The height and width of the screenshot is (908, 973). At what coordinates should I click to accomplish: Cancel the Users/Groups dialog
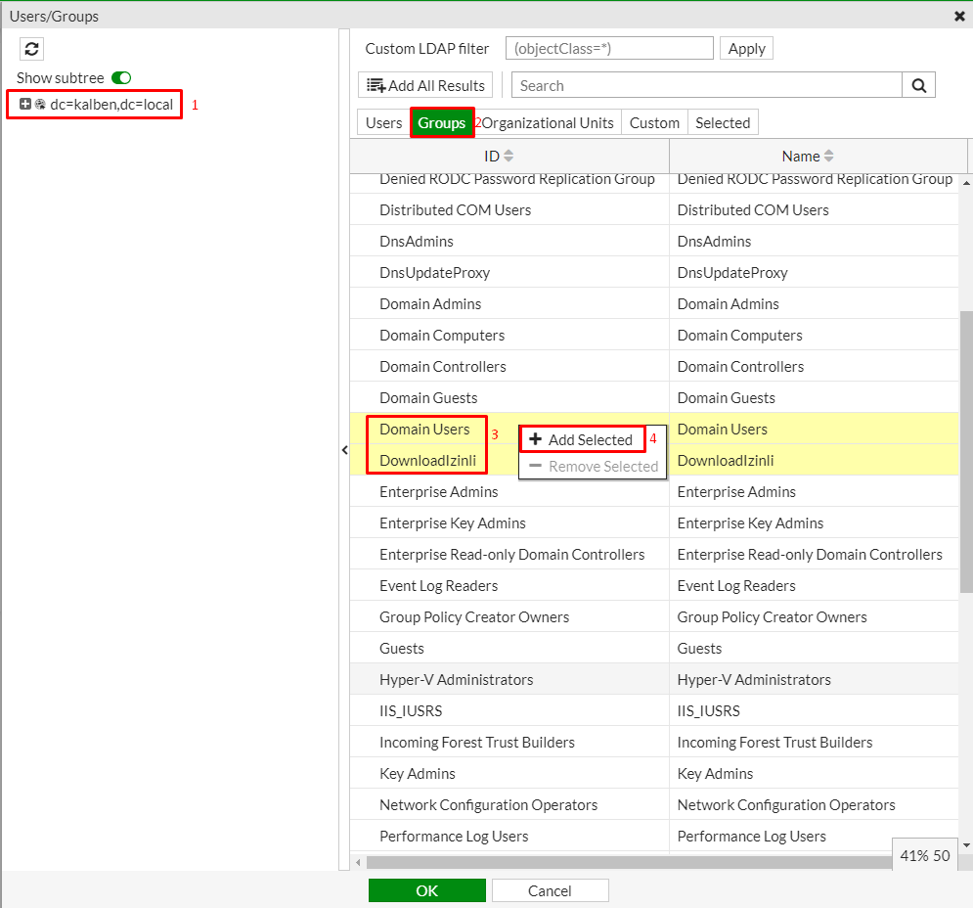tap(550, 890)
